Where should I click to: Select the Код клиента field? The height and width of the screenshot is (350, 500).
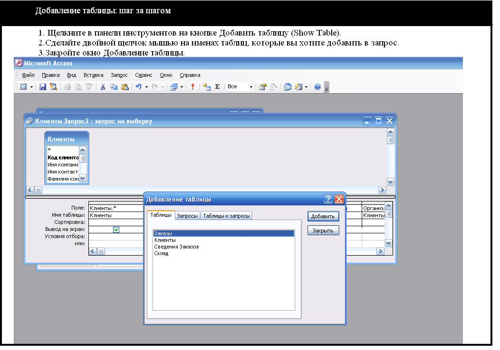pos(63,157)
